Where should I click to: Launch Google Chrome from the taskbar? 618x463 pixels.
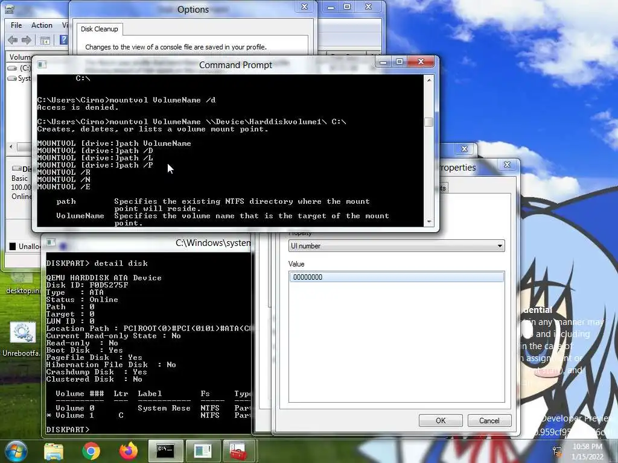(x=91, y=451)
